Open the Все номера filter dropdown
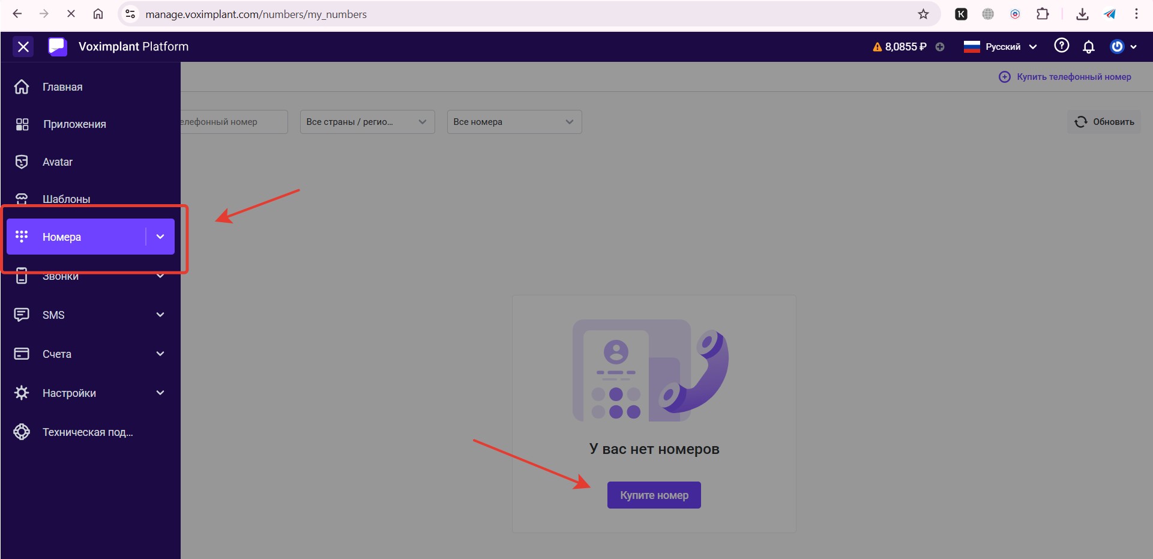This screenshot has width=1153, height=559. click(514, 122)
